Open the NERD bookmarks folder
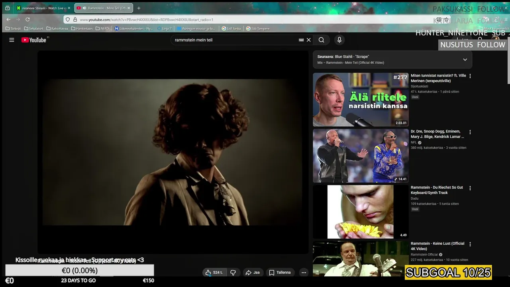The image size is (510, 287). [102, 29]
